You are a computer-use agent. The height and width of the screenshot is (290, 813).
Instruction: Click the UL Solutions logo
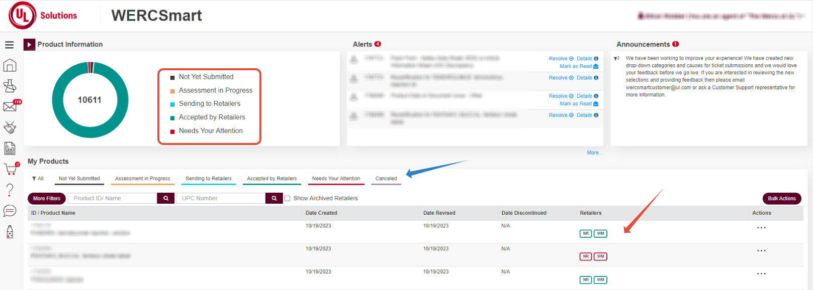(43, 16)
